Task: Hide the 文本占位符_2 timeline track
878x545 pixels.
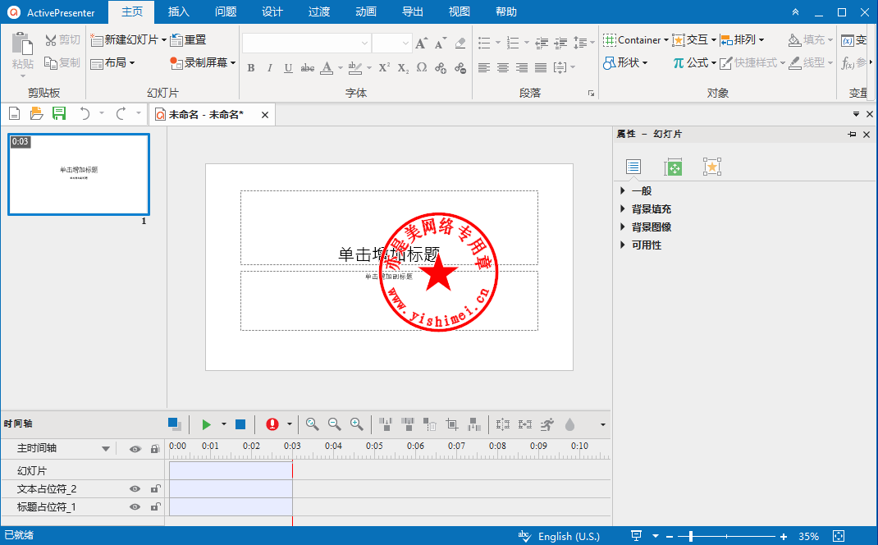Action: pyautogui.click(x=135, y=489)
